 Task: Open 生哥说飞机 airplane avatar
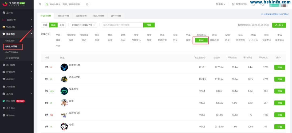64,115
